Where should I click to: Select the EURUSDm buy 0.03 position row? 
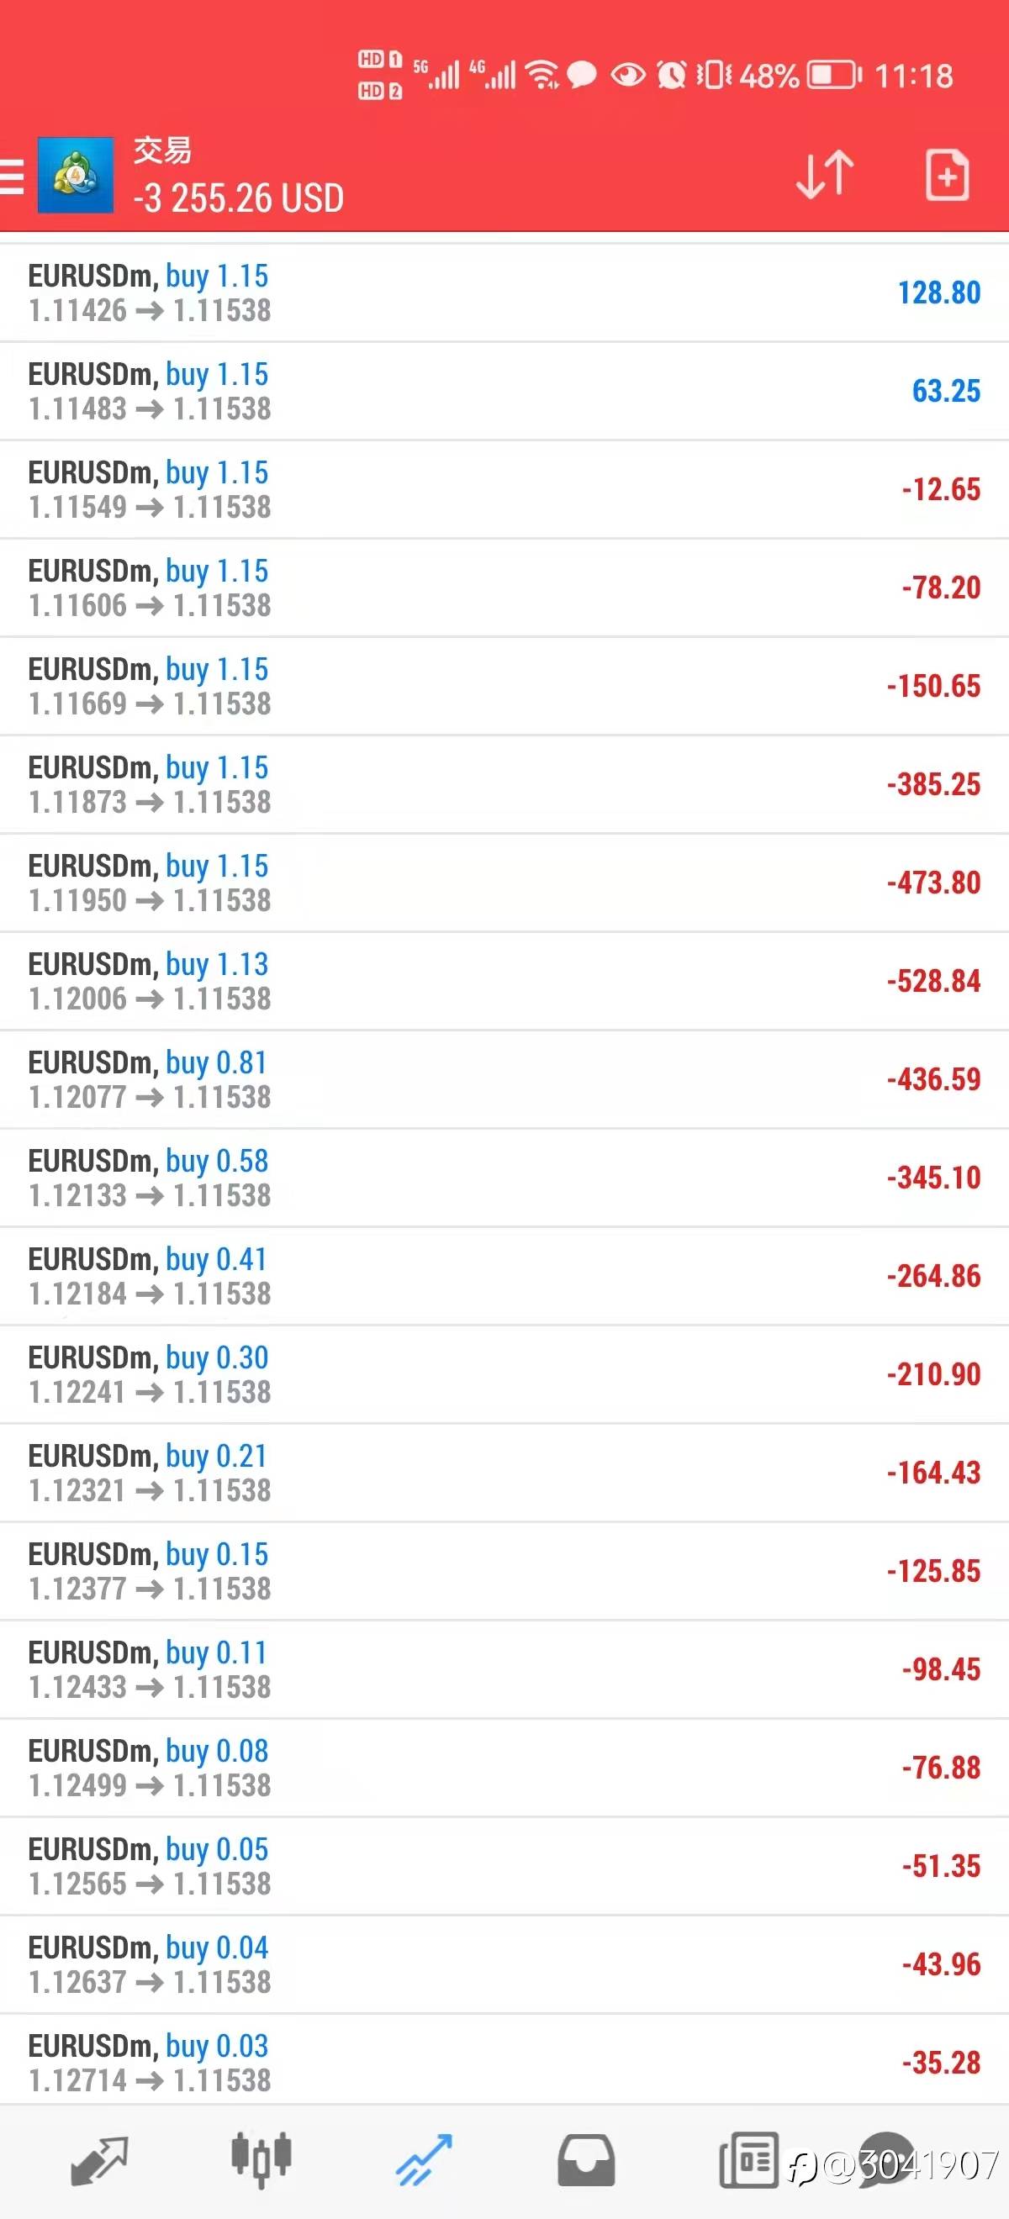click(x=504, y=2062)
